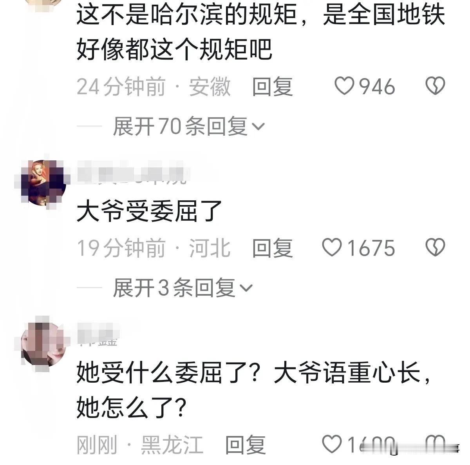Select the comment text 大爷受委屈了
Screen dimensions: 470x465
149,211
